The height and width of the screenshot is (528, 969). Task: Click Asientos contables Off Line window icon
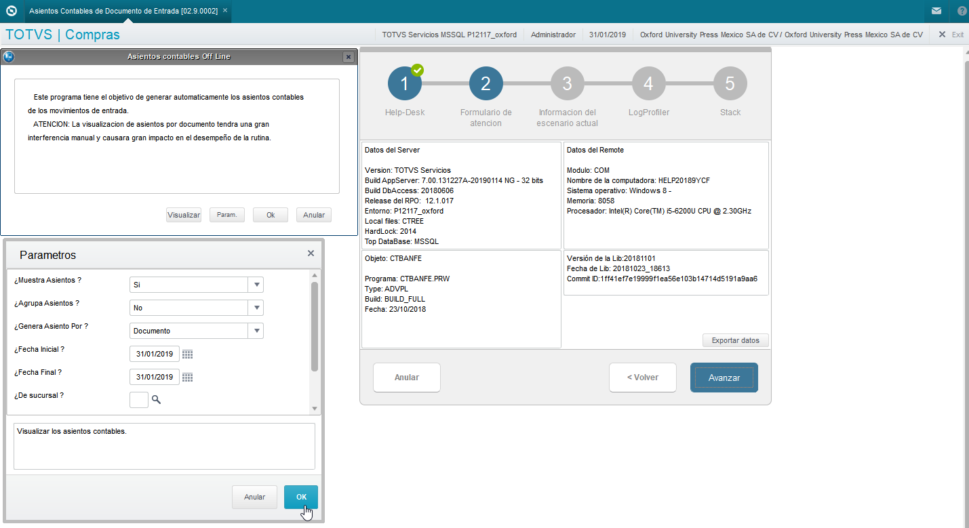[x=9, y=57]
